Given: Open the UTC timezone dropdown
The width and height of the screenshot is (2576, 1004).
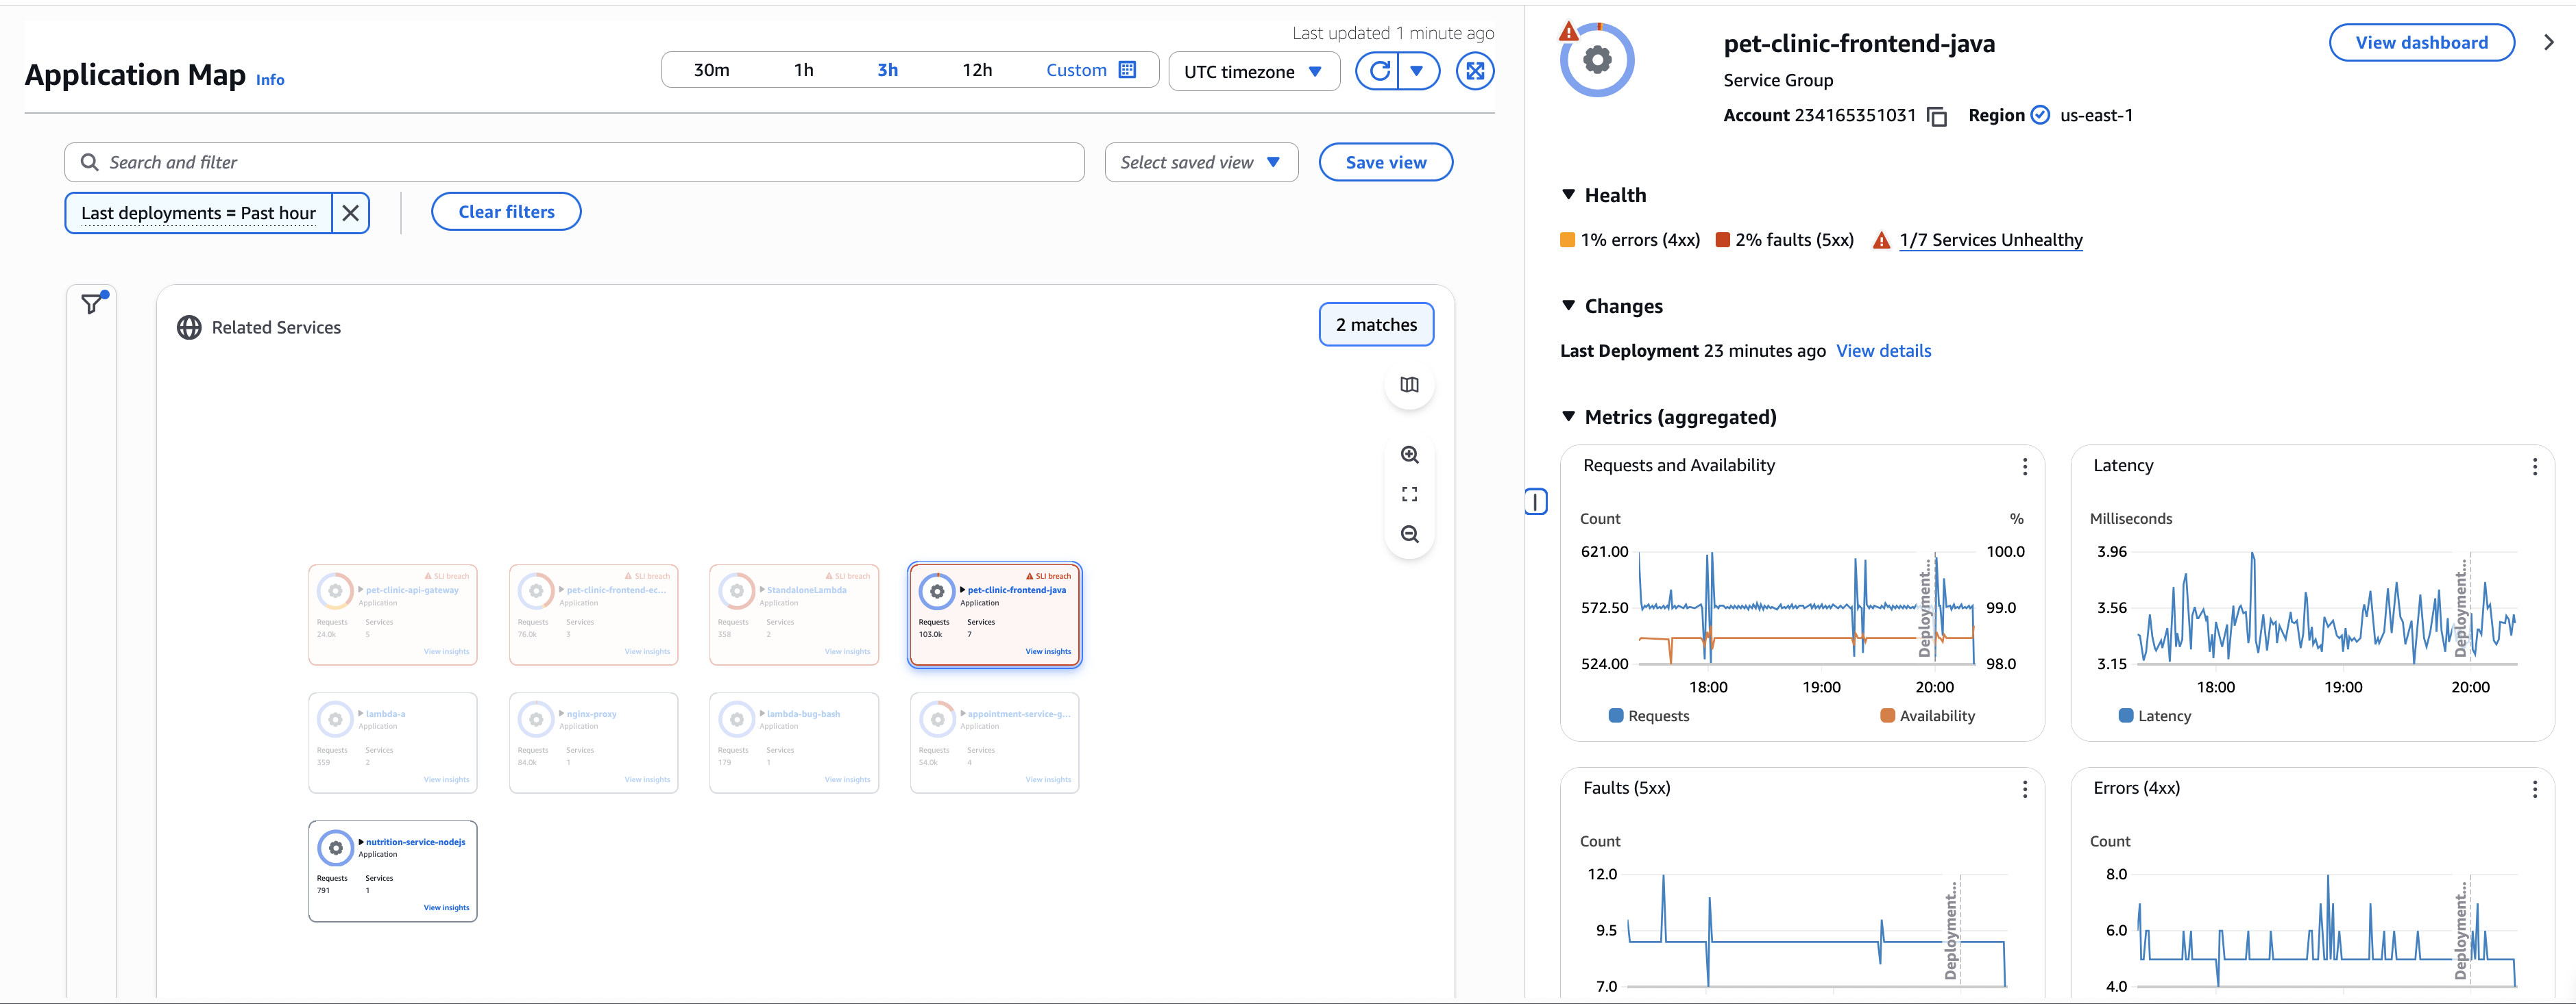Looking at the screenshot, I should (x=1253, y=71).
